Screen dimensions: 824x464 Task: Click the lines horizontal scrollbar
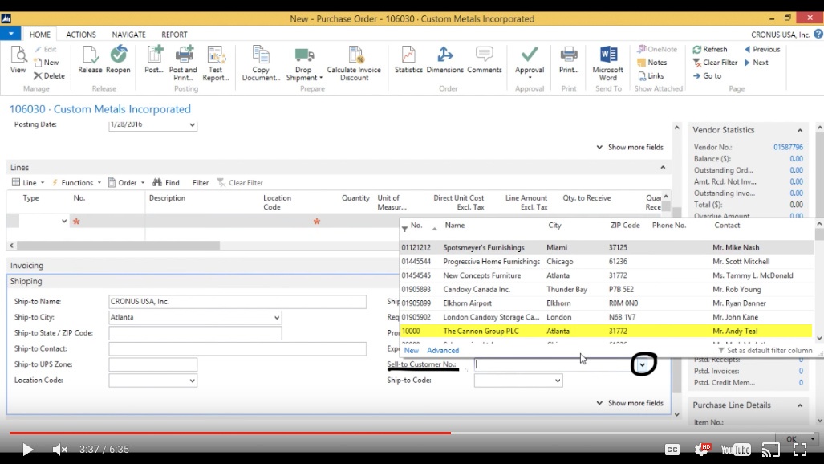118,245
